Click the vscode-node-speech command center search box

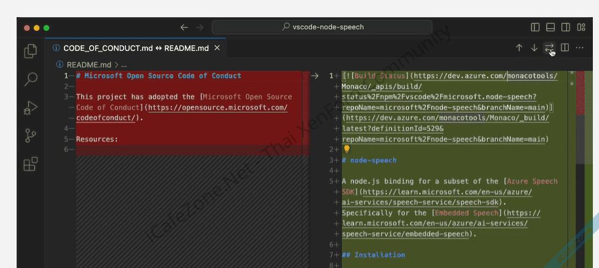click(322, 27)
